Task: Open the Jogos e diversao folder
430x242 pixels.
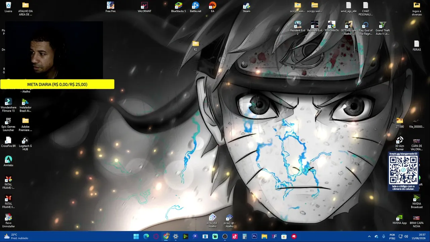Action: pyautogui.click(x=417, y=9)
